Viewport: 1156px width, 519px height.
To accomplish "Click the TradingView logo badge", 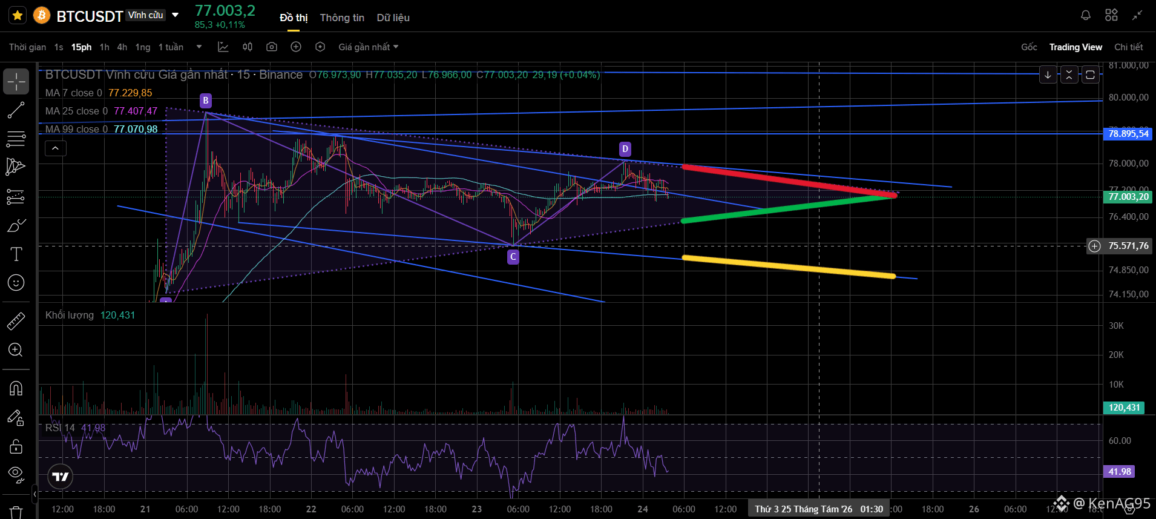I will click(x=61, y=477).
